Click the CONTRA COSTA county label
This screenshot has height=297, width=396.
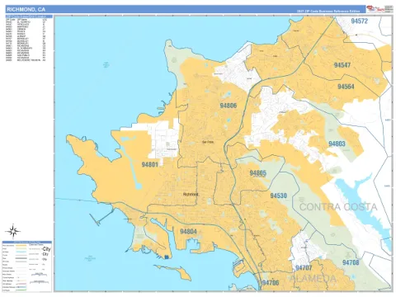[338, 207]
